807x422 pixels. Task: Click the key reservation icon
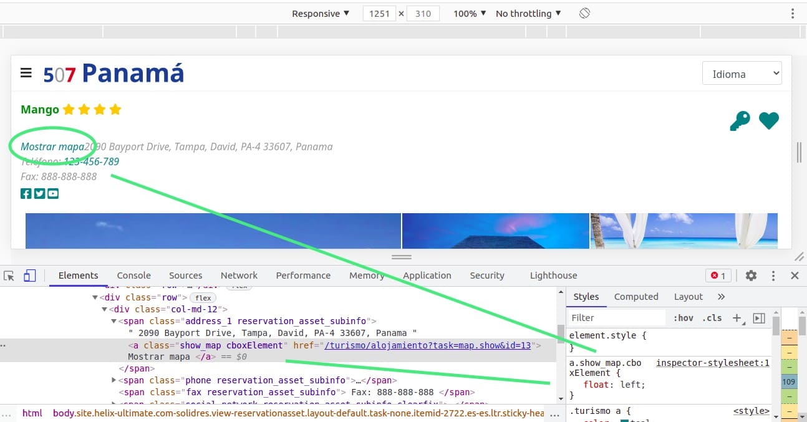(740, 121)
